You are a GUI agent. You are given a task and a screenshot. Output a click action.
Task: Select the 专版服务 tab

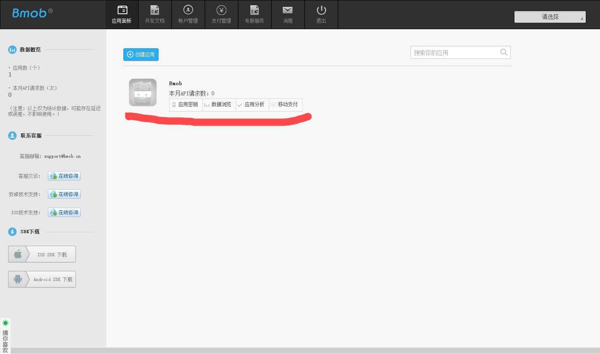pos(255,15)
